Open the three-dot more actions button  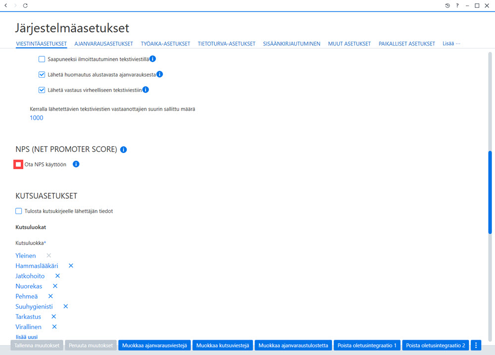tap(476, 345)
